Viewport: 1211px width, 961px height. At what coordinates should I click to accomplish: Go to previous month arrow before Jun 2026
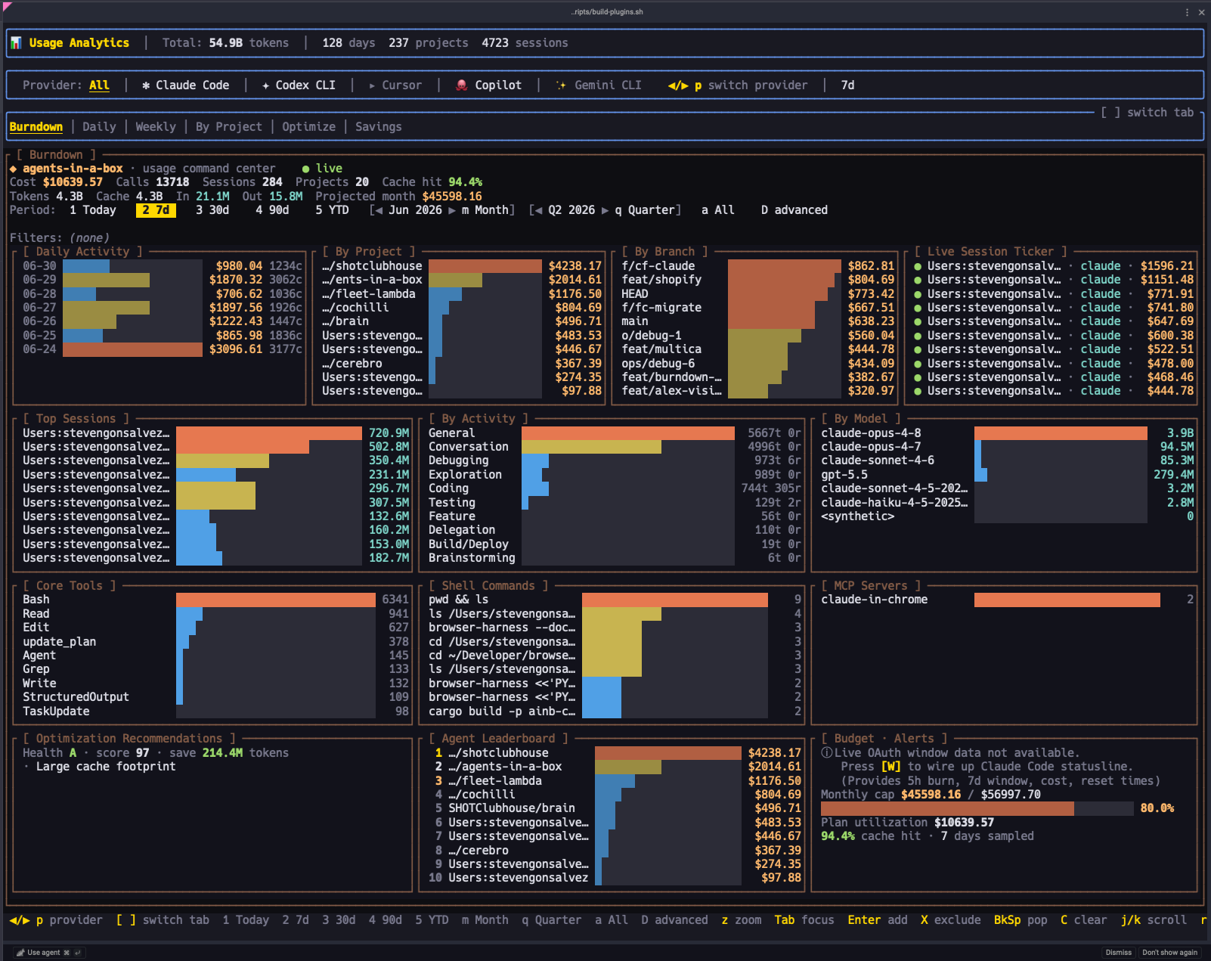point(378,210)
